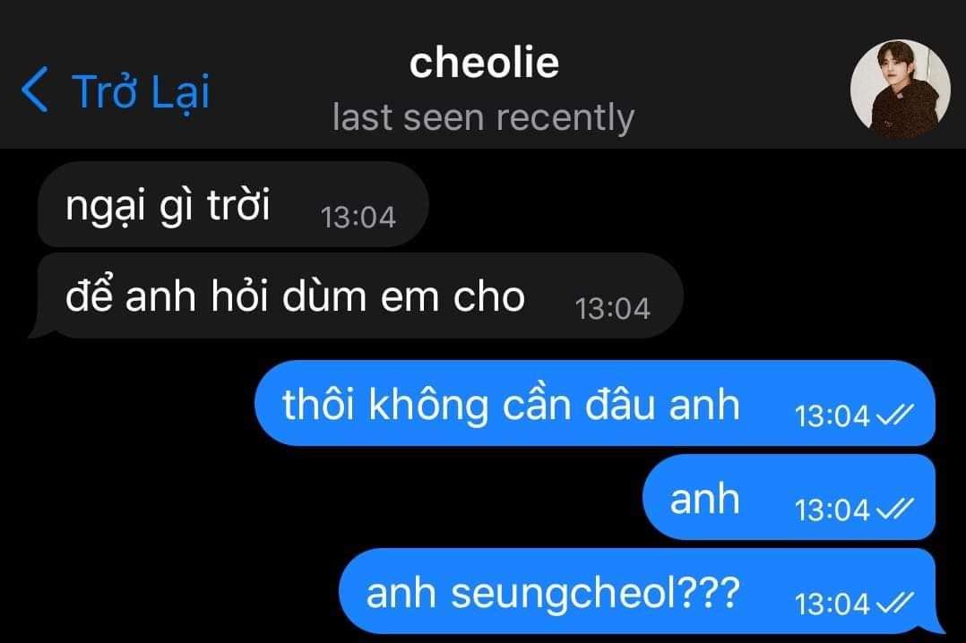Tap the 13:04 time on the "anh" bubble
The image size is (966, 643).
832,510
